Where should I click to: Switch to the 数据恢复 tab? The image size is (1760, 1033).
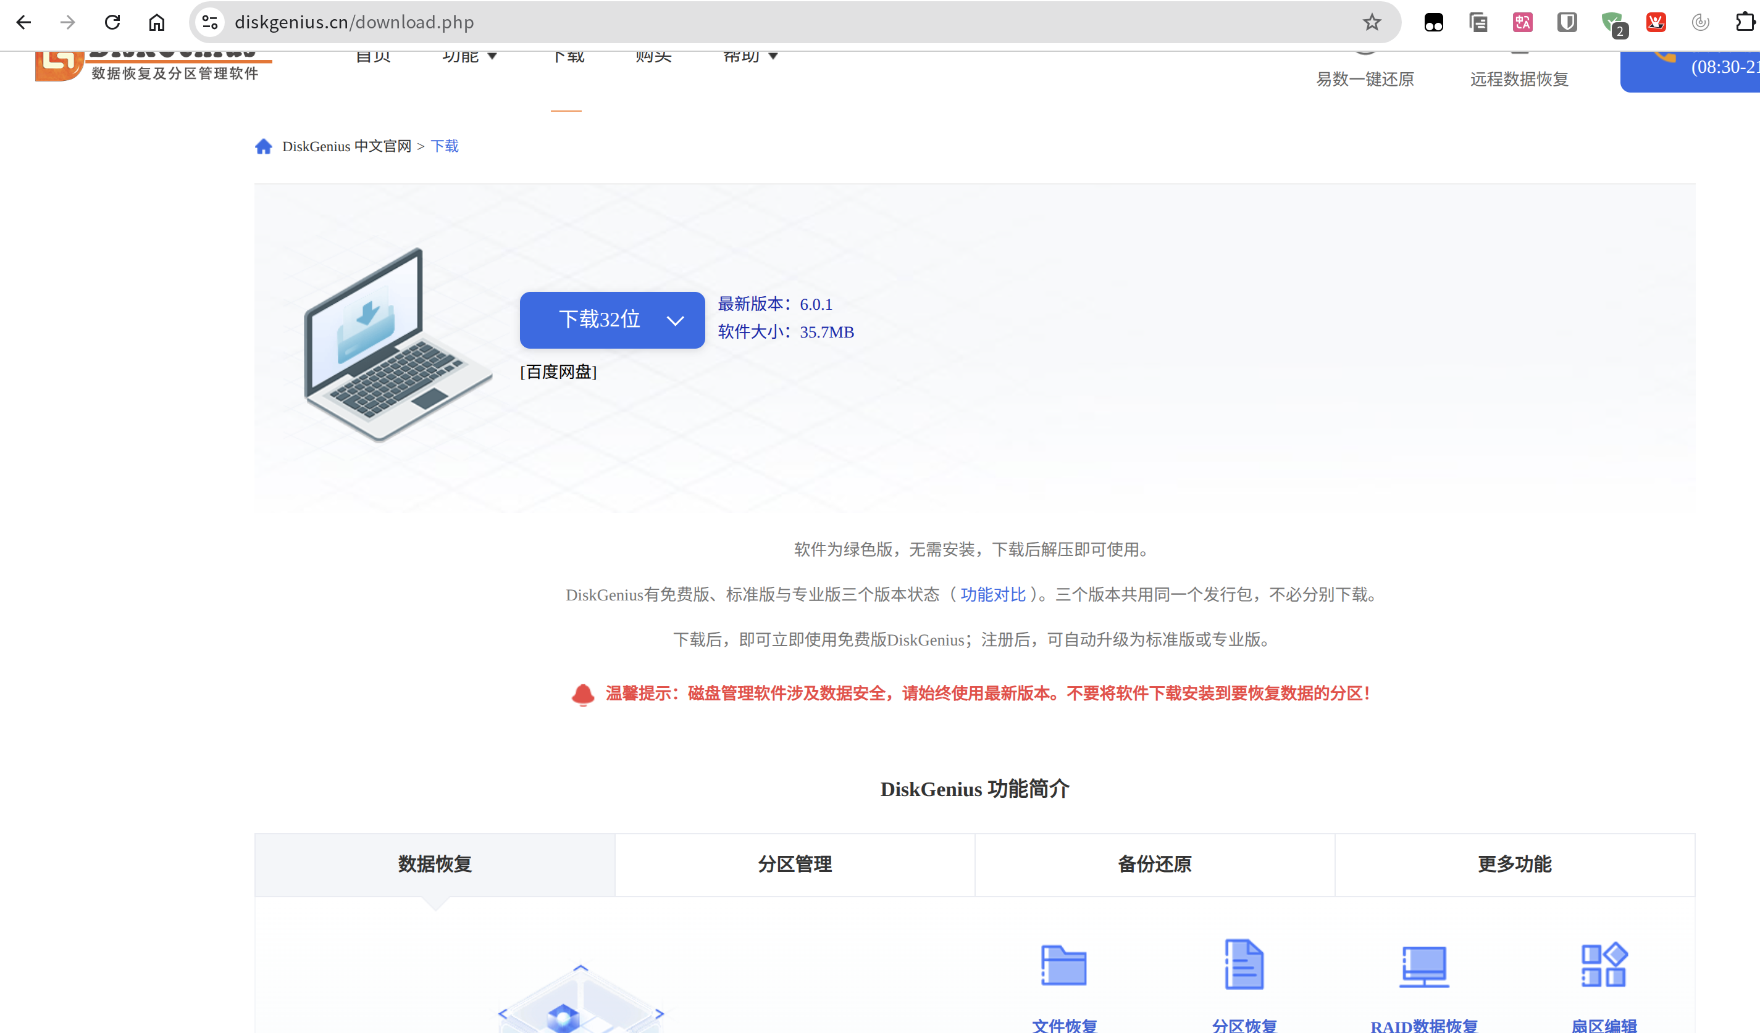click(x=434, y=864)
